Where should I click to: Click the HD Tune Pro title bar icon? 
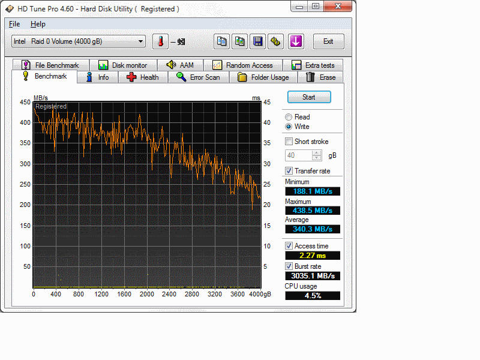[x=10, y=8]
